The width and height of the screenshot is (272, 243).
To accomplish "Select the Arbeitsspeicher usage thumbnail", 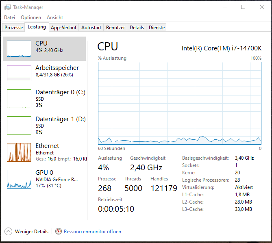I will [19, 73].
